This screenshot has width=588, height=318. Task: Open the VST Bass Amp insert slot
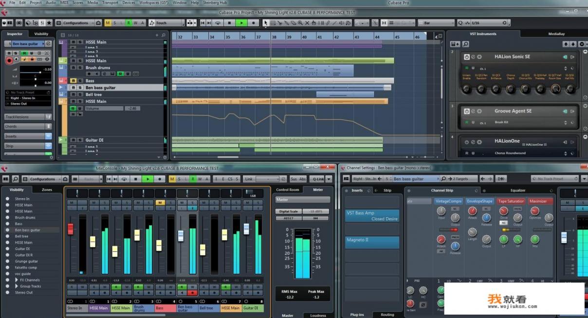tap(372, 216)
